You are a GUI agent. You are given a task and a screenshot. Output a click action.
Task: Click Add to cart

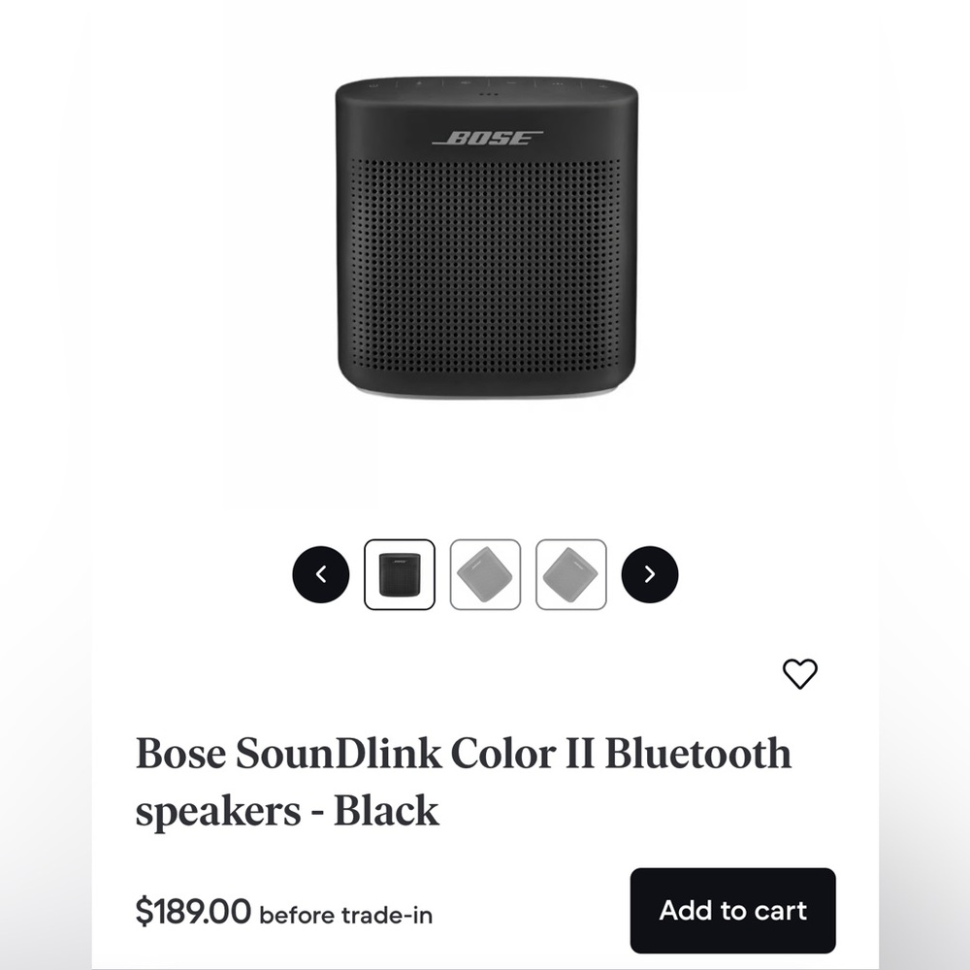[x=732, y=911]
